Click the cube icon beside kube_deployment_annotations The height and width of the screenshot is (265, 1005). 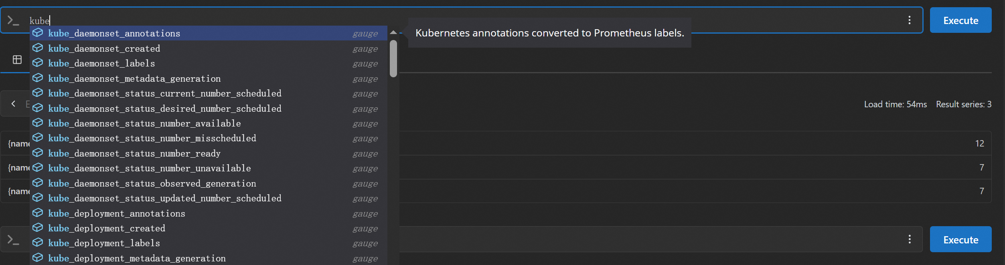[x=38, y=213]
